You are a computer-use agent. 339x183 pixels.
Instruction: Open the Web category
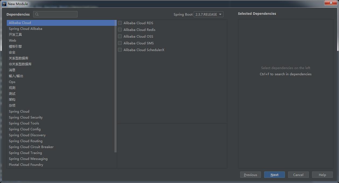(61, 41)
